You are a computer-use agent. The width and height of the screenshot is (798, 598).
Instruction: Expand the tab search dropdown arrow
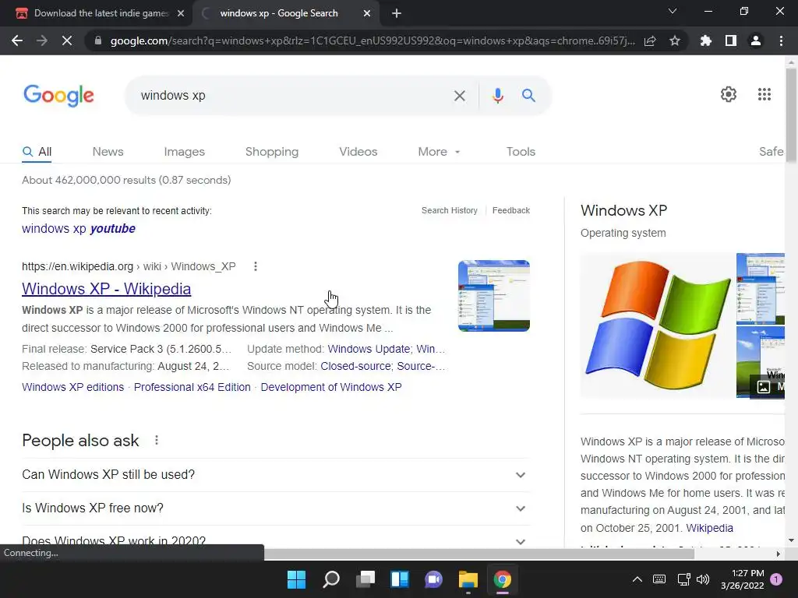tap(673, 11)
